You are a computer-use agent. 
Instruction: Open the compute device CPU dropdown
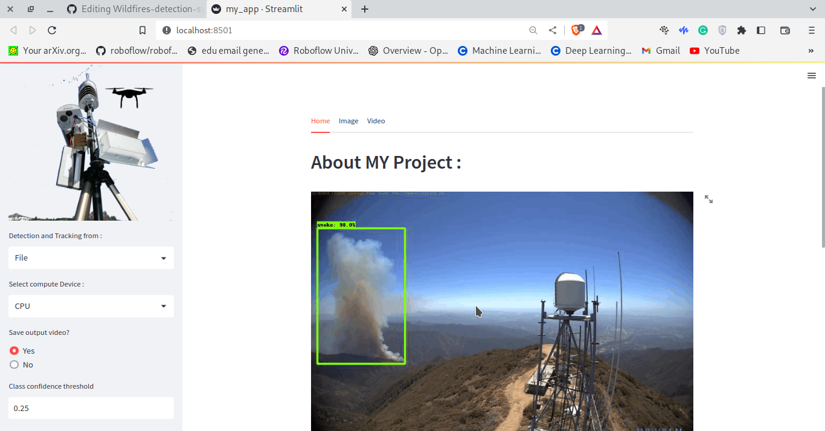click(91, 306)
